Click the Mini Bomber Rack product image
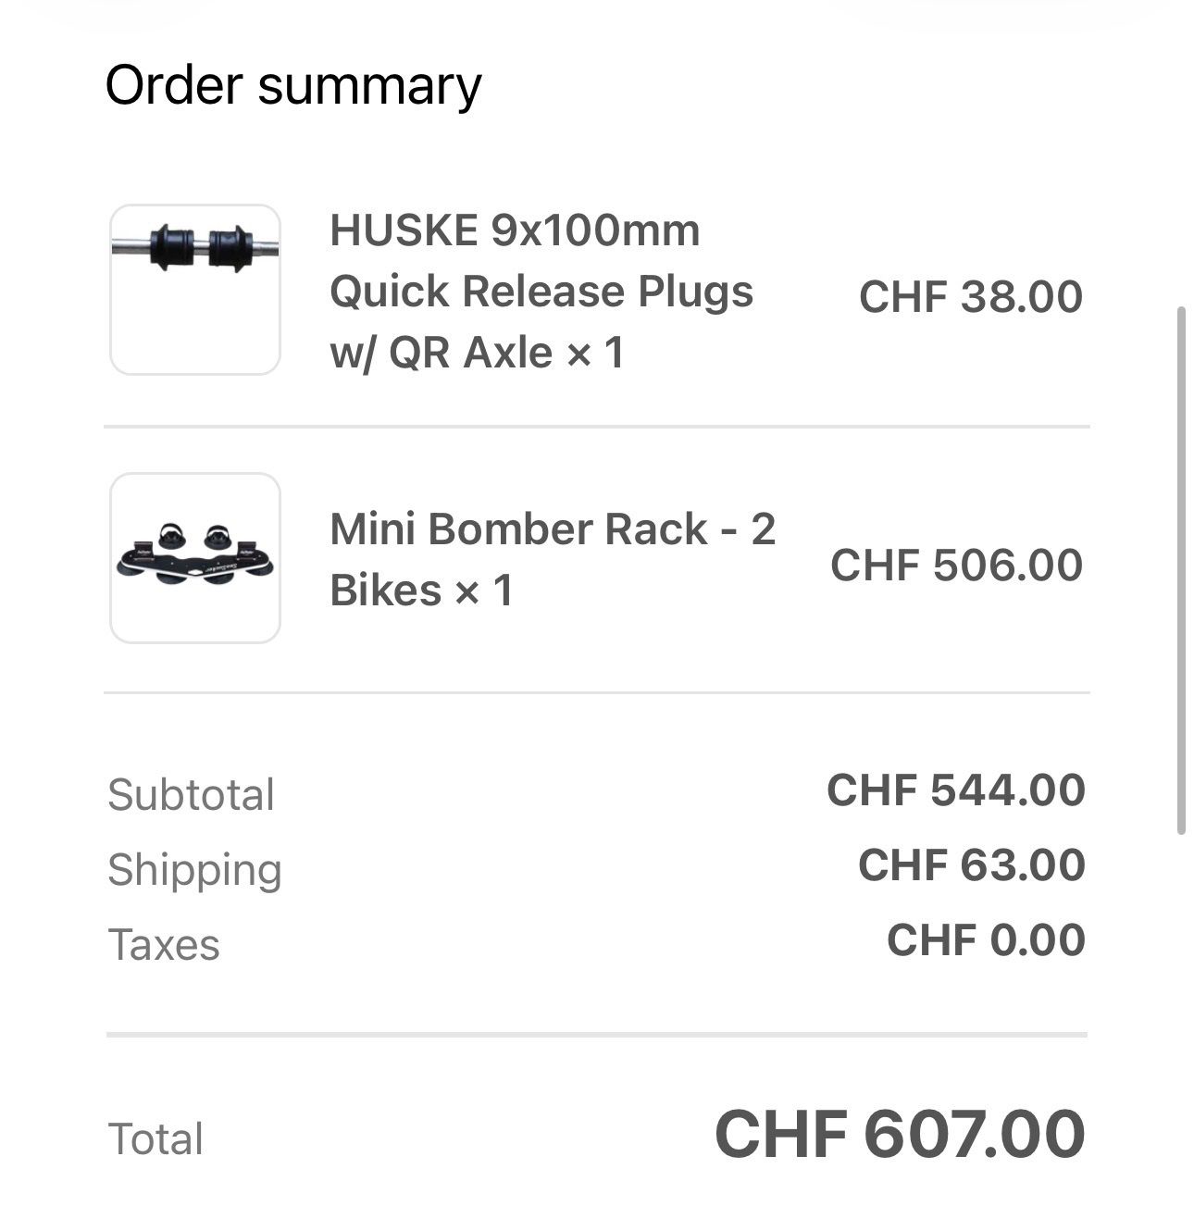The image size is (1194, 1231). point(195,558)
